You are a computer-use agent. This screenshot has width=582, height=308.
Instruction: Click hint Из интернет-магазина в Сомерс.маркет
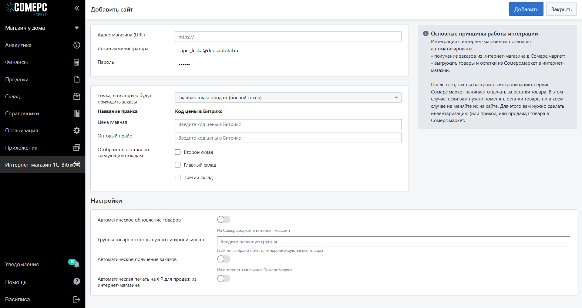coord(254,270)
